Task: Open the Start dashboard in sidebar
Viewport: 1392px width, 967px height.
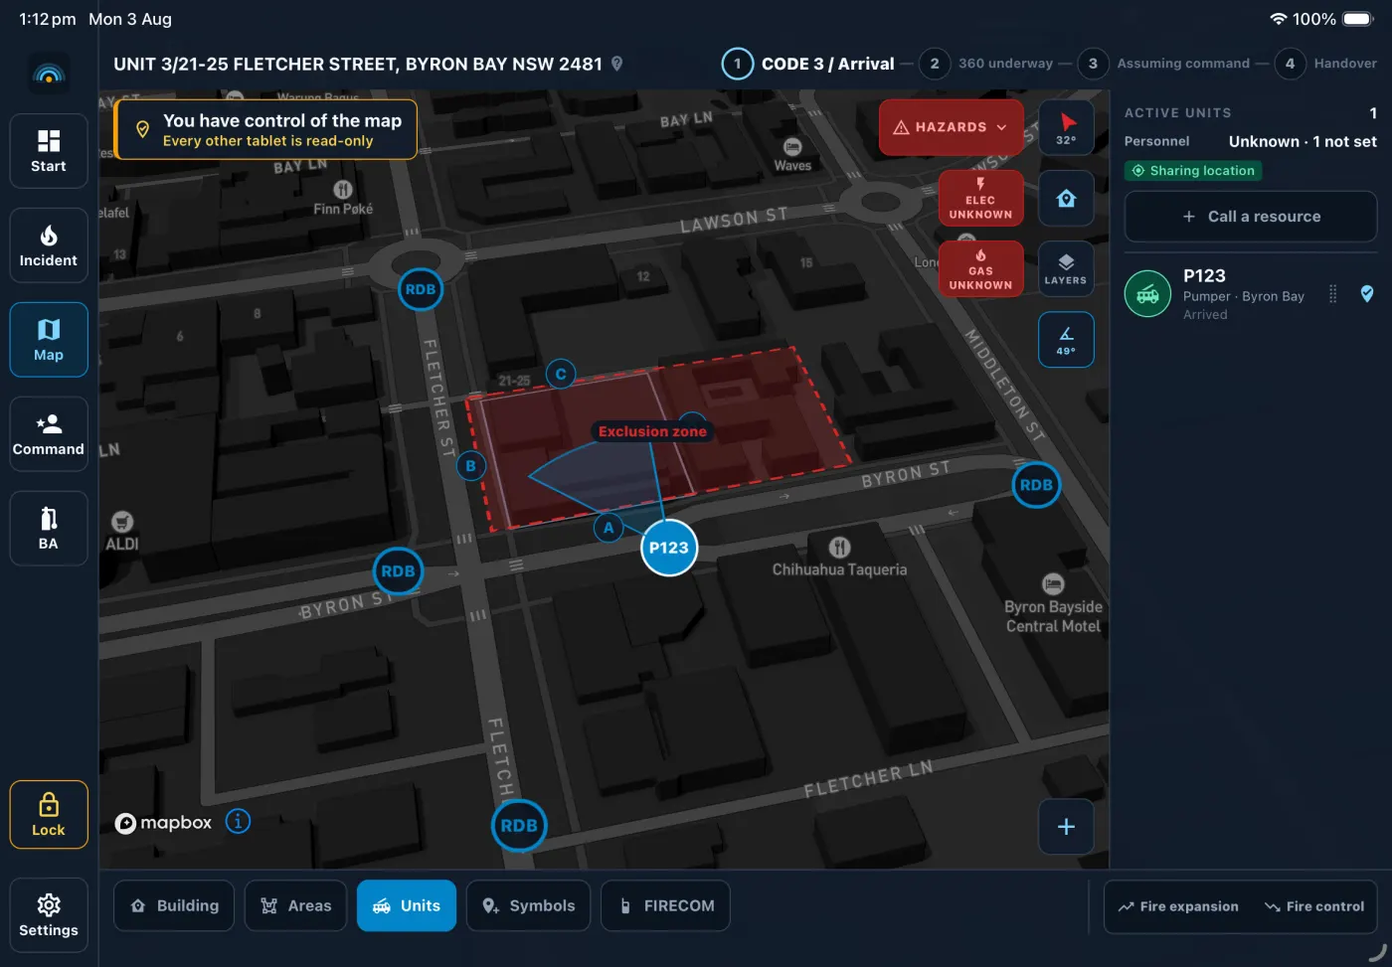Action: coord(49,151)
